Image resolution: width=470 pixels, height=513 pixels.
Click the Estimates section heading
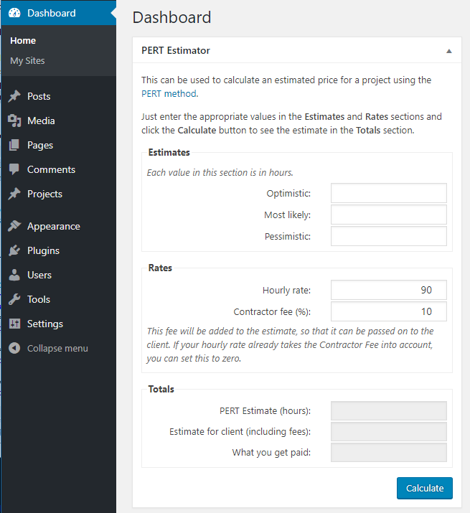(169, 152)
